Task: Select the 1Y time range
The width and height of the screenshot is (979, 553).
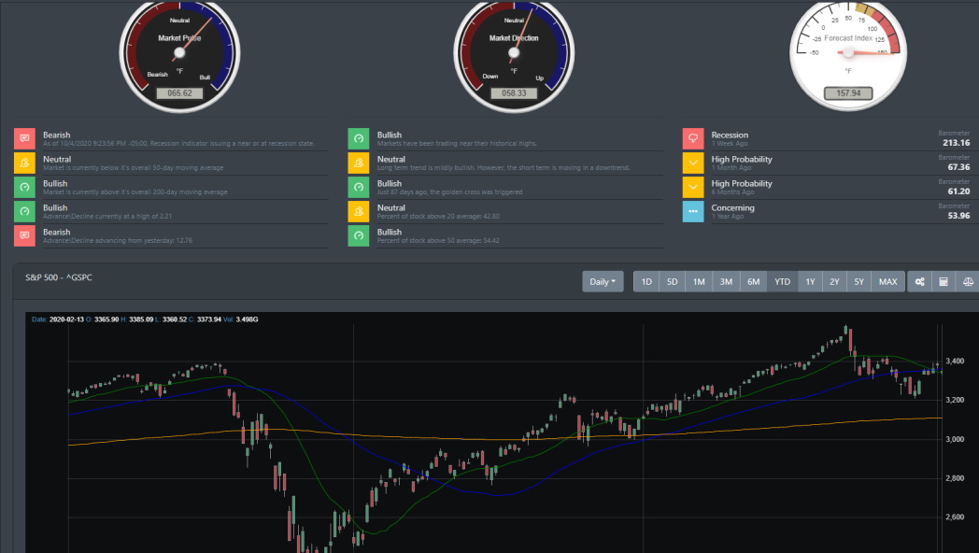Action: (811, 281)
